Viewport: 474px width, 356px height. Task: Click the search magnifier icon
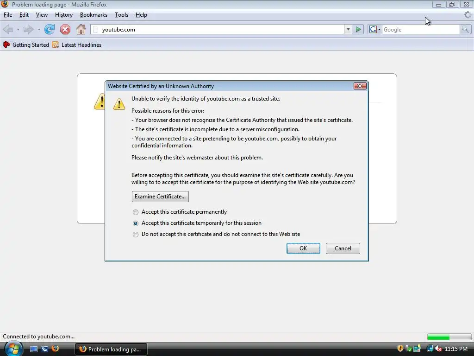(x=465, y=29)
